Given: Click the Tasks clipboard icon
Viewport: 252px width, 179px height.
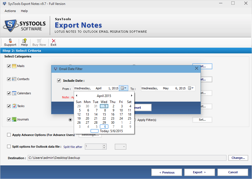Looking at the screenshot, I should coord(14,106).
